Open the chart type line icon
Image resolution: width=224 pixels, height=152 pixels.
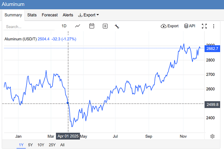tap(78, 26)
